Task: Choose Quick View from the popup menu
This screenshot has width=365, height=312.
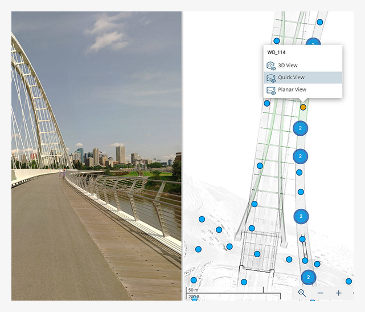Action: pos(303,78)
